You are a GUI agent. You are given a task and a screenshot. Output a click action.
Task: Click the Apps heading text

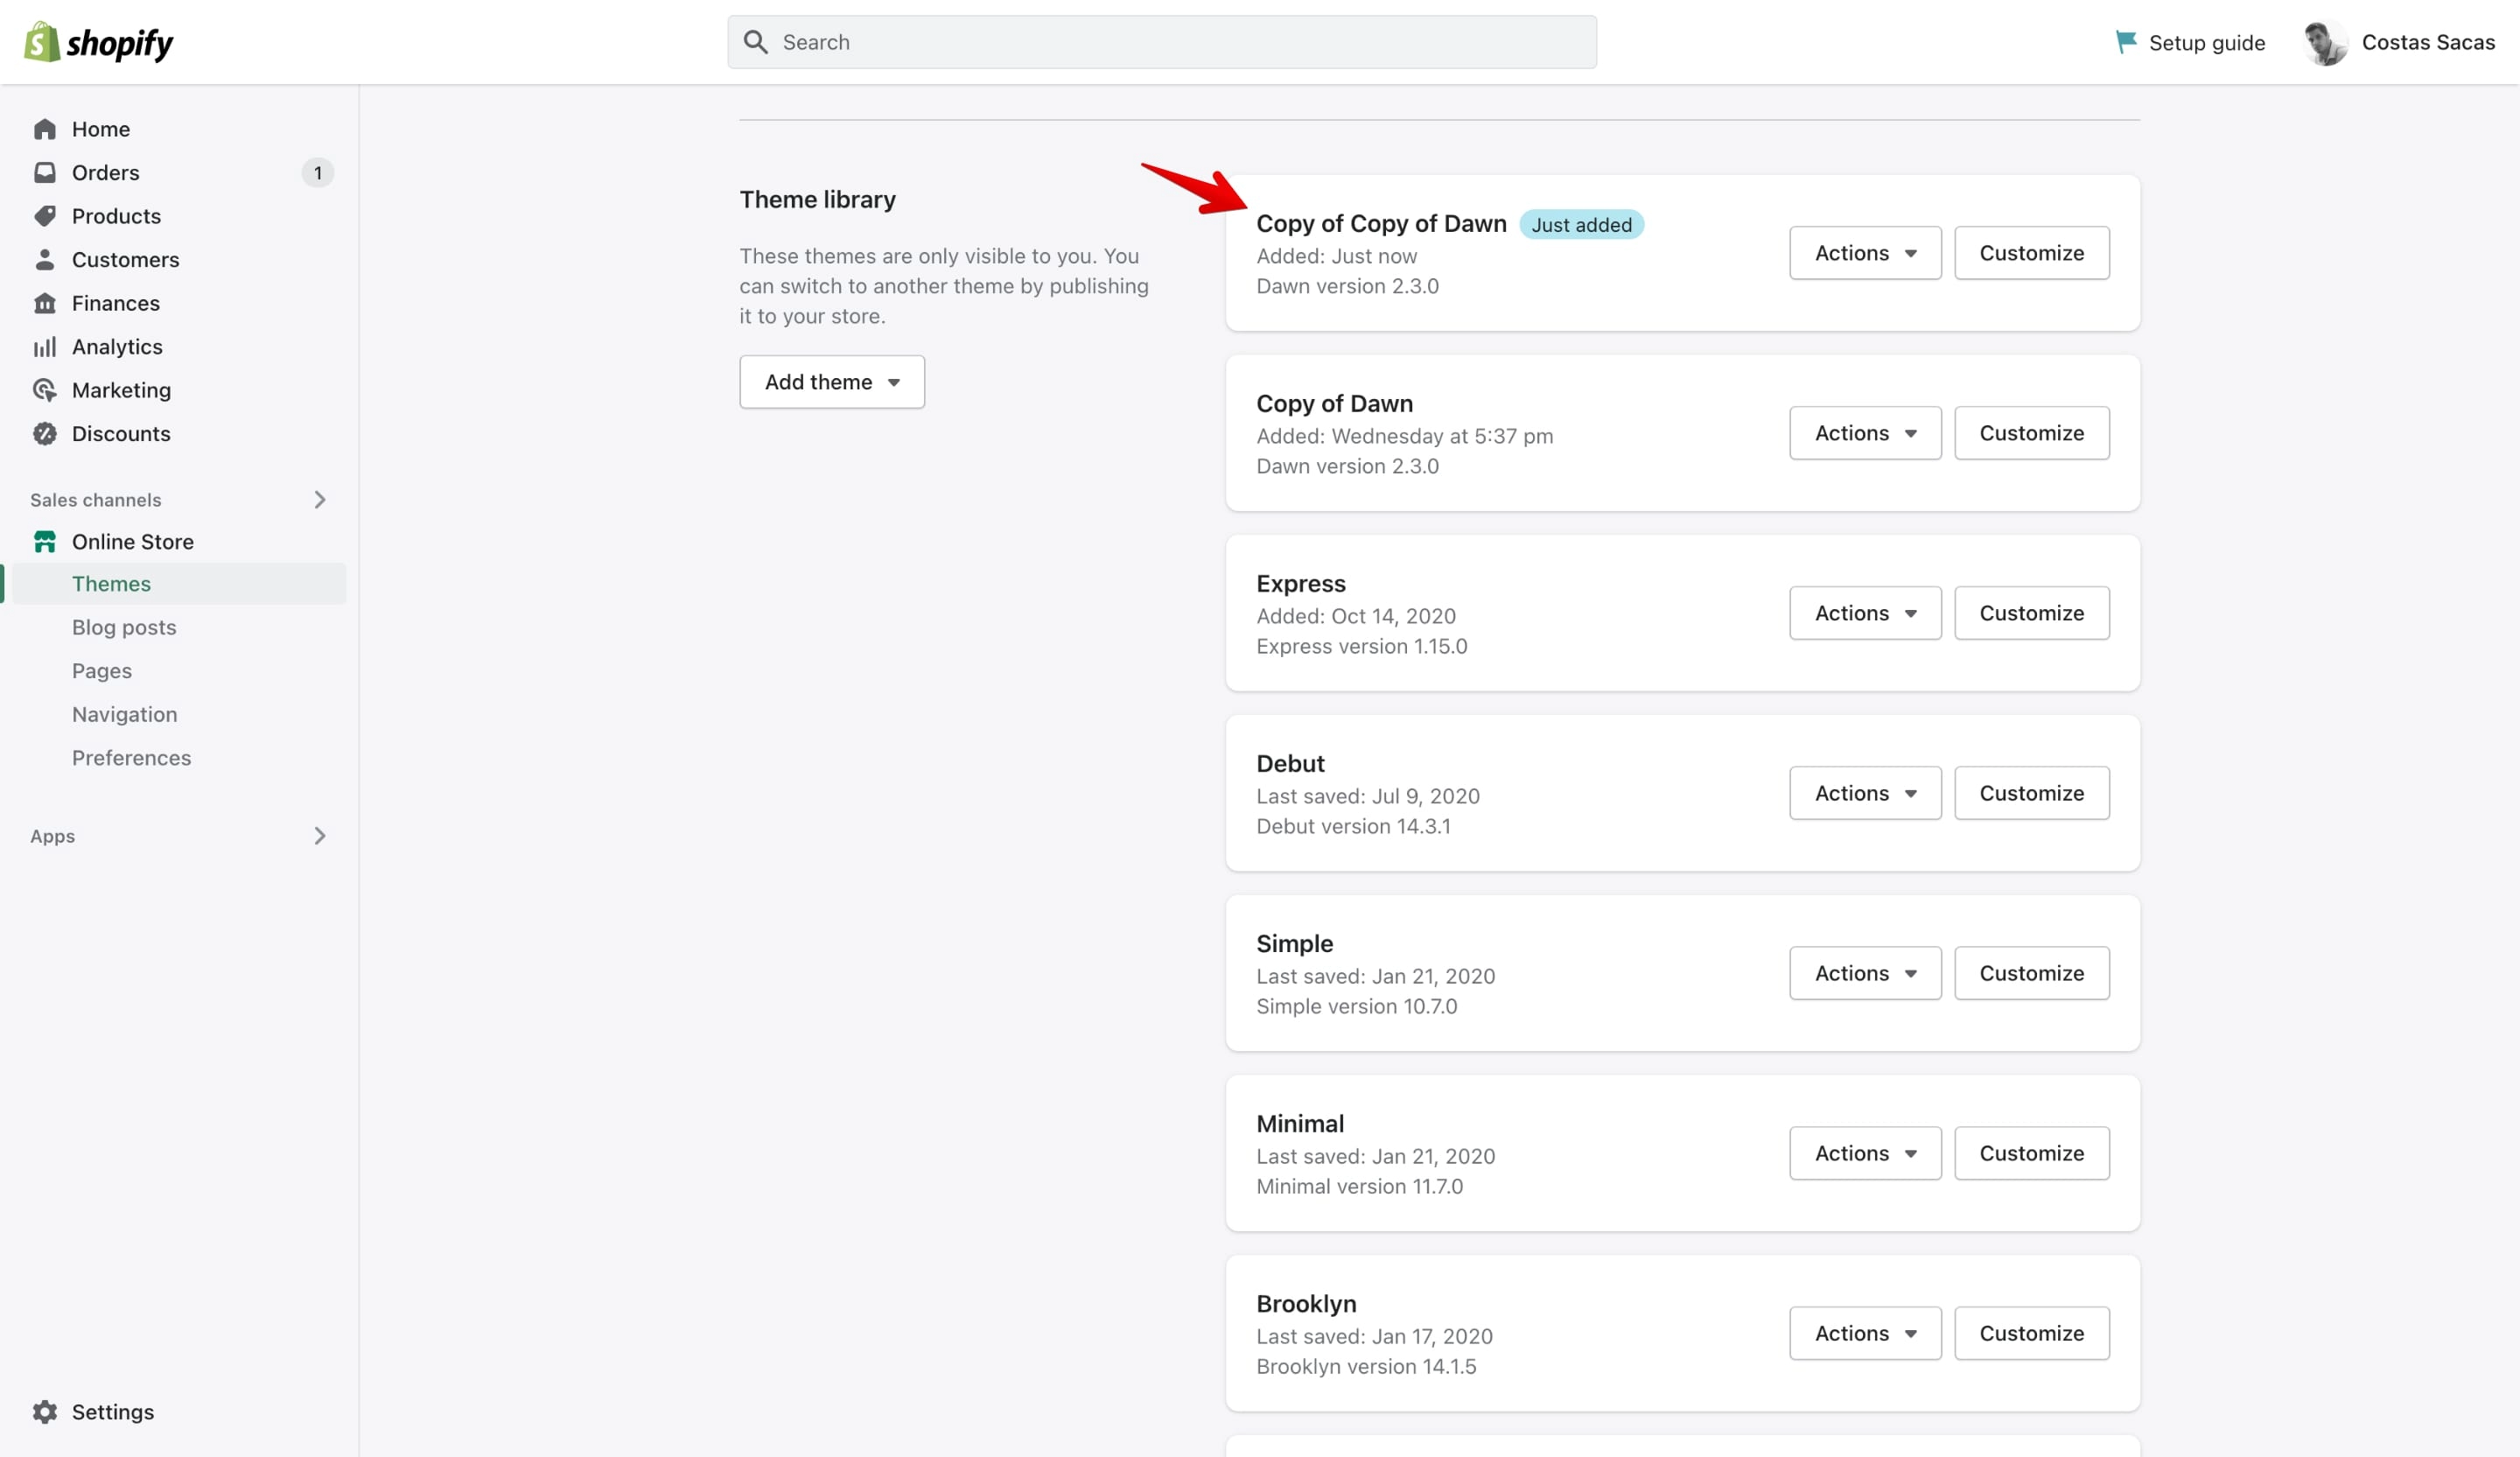tap(52, 836)
